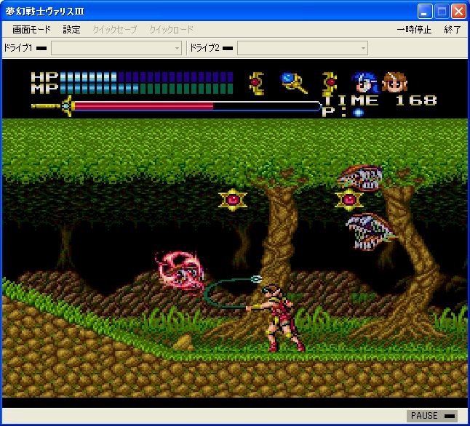
Task: Click the pink swirling spirit enemy
Action: click(180, 273)
